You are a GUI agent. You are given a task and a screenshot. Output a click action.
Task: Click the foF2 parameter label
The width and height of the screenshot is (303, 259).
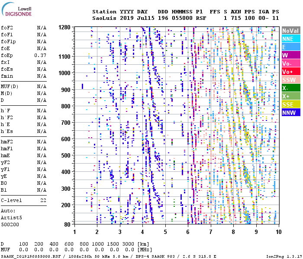pyautogui.click(x=7, y=28)
